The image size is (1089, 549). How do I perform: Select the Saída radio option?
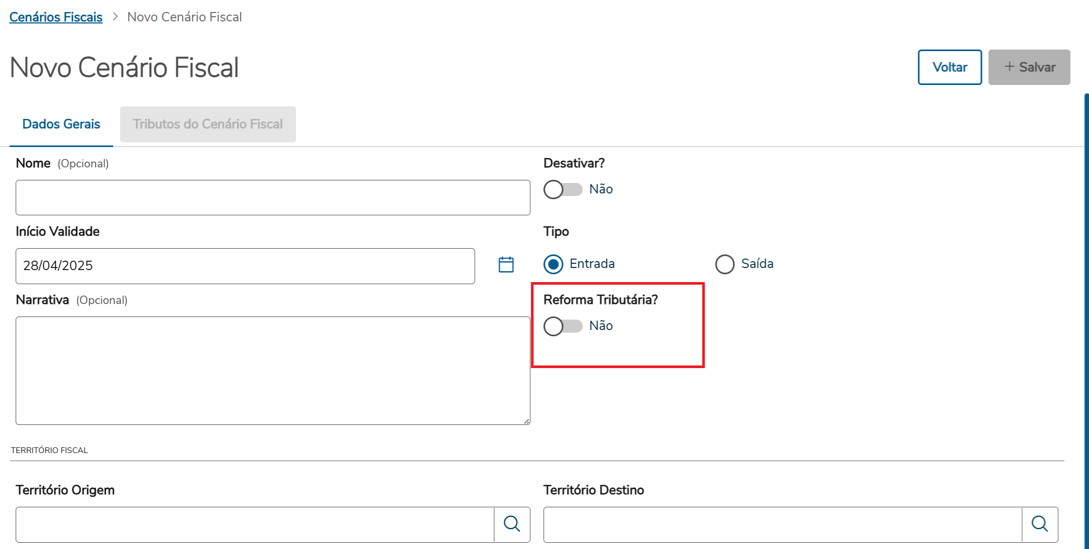[x=725, y=264]
